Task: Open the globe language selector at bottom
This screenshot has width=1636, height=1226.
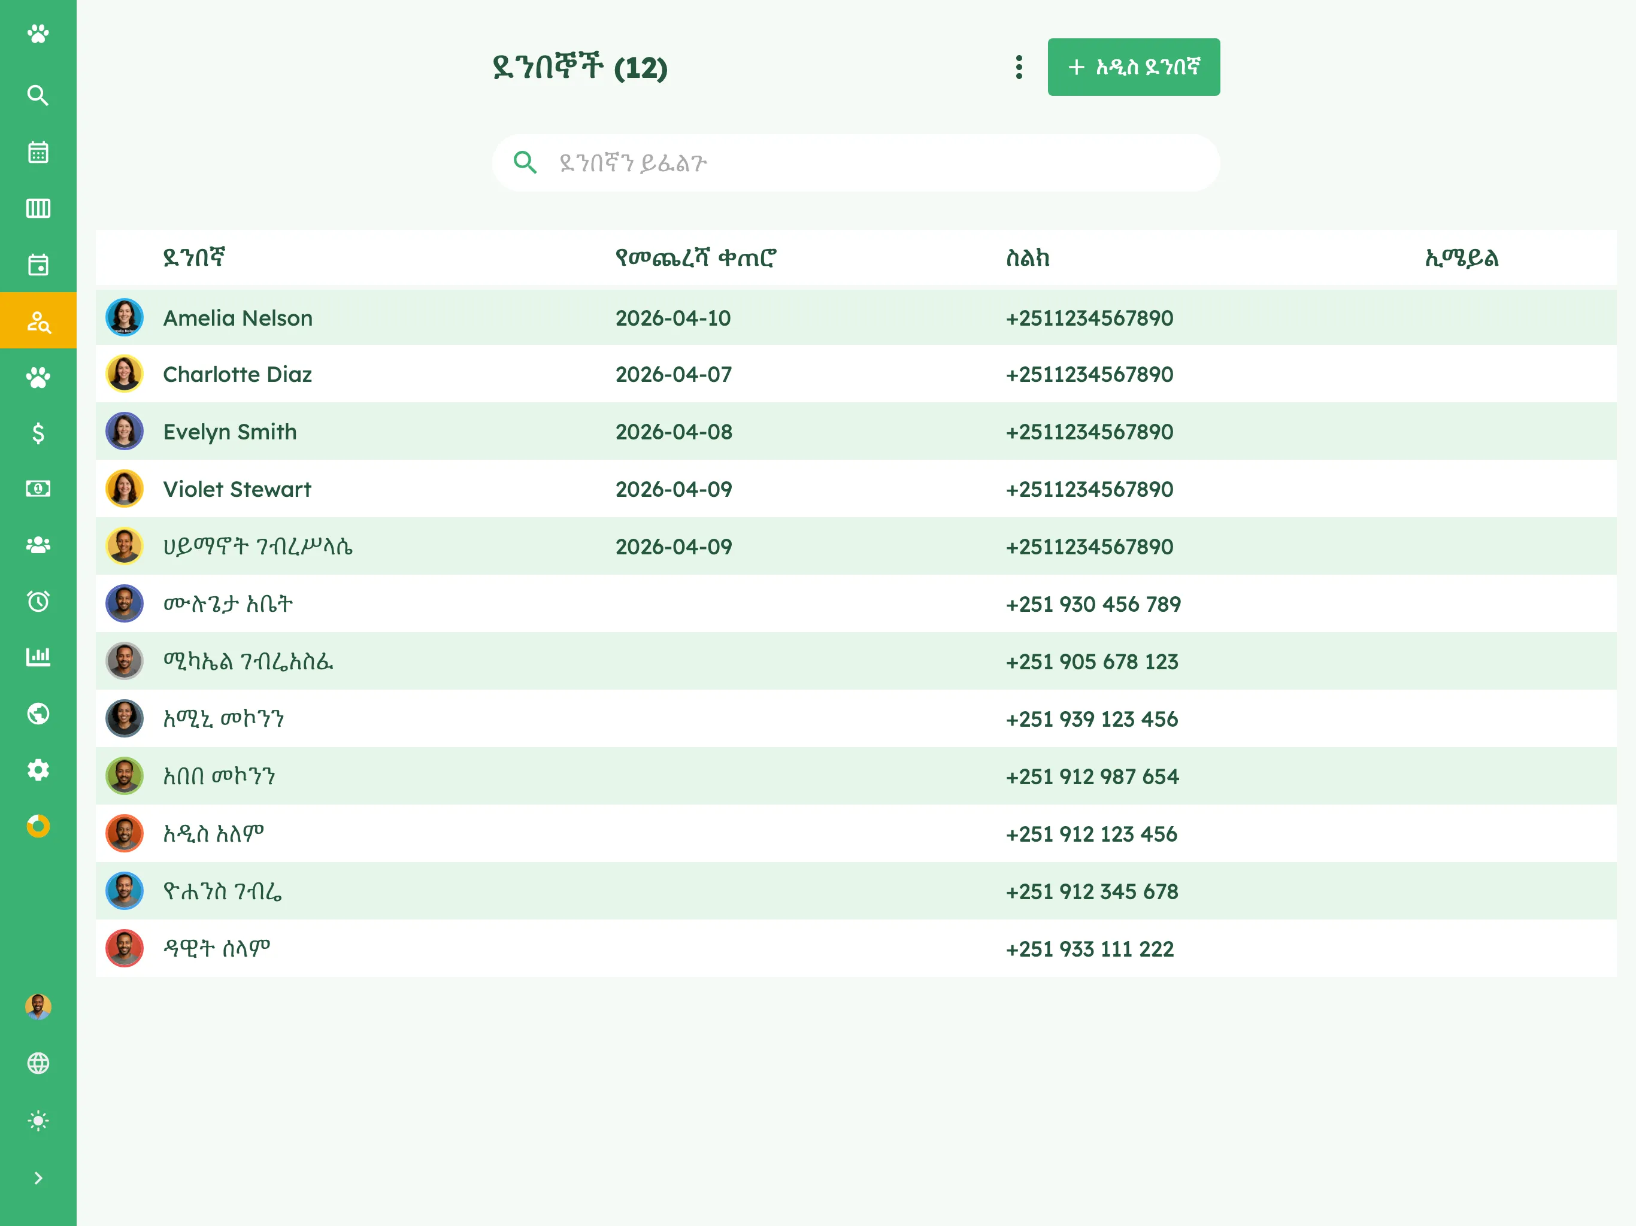Action: [x=38, y=1063]
